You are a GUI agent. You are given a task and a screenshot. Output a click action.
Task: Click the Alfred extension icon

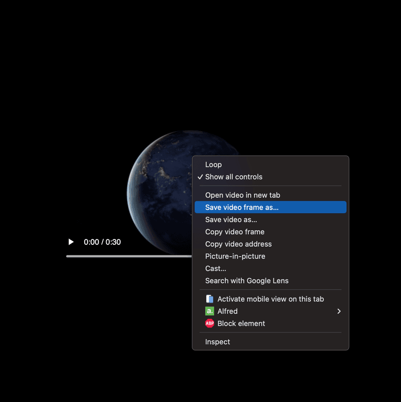tap(209, 311)
